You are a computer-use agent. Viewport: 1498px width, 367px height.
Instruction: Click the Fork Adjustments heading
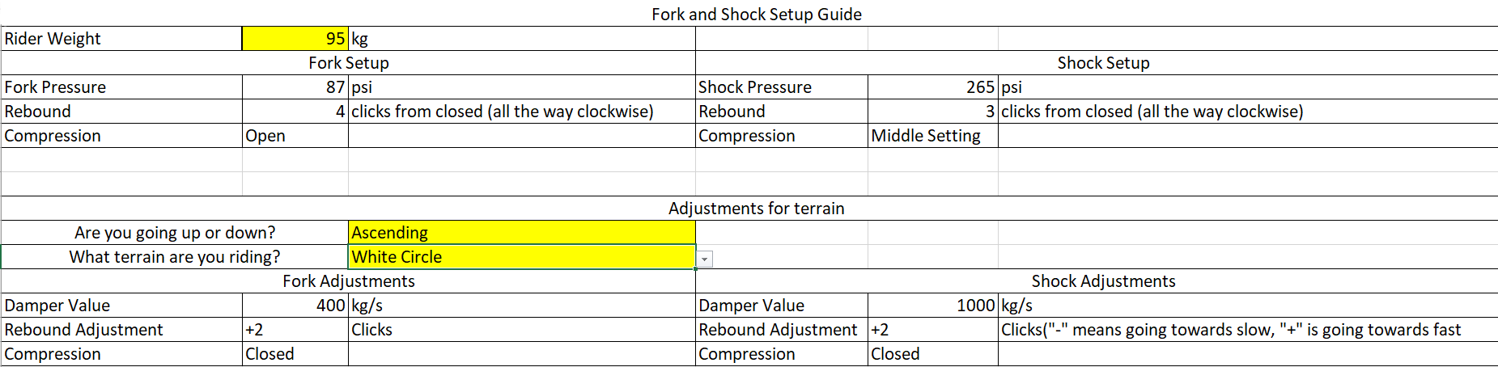[x=349, y=281]
